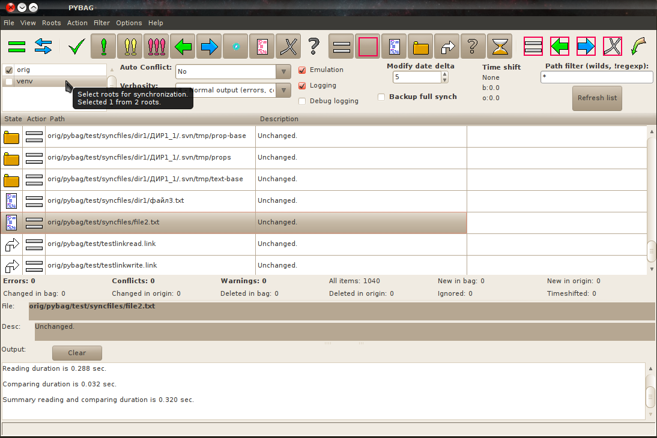Image resolution: width=657 pixels, height=438 pixels.
Task: Toggle the triple red exclamation marks filter
Action: (156, 46)
